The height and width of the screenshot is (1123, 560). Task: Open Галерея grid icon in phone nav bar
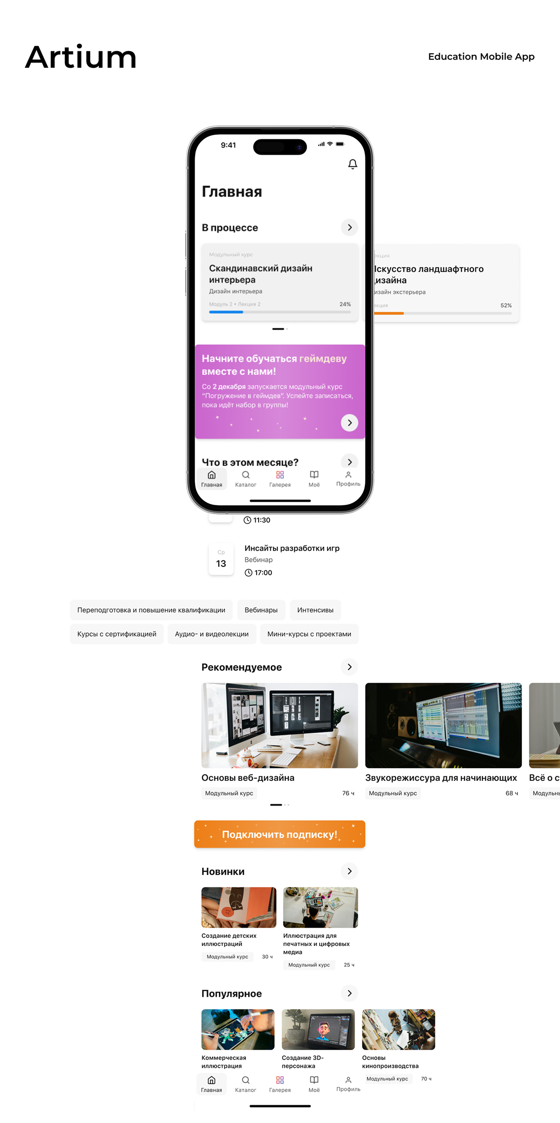click(x=280, y=475)
